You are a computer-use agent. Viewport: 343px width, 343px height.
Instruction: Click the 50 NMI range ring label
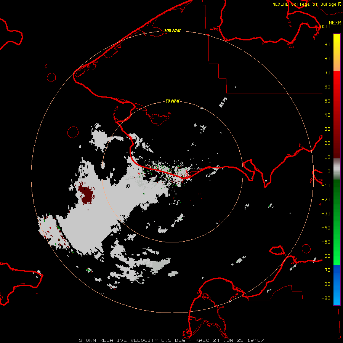[172, 101]
